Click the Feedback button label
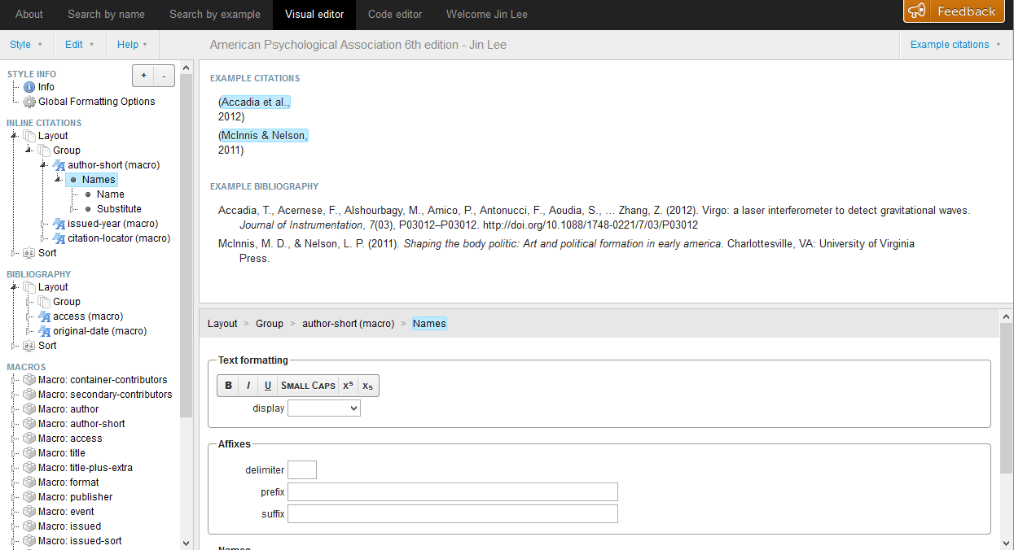This screenshot has height=550, width=1014. tap(966, 11)
